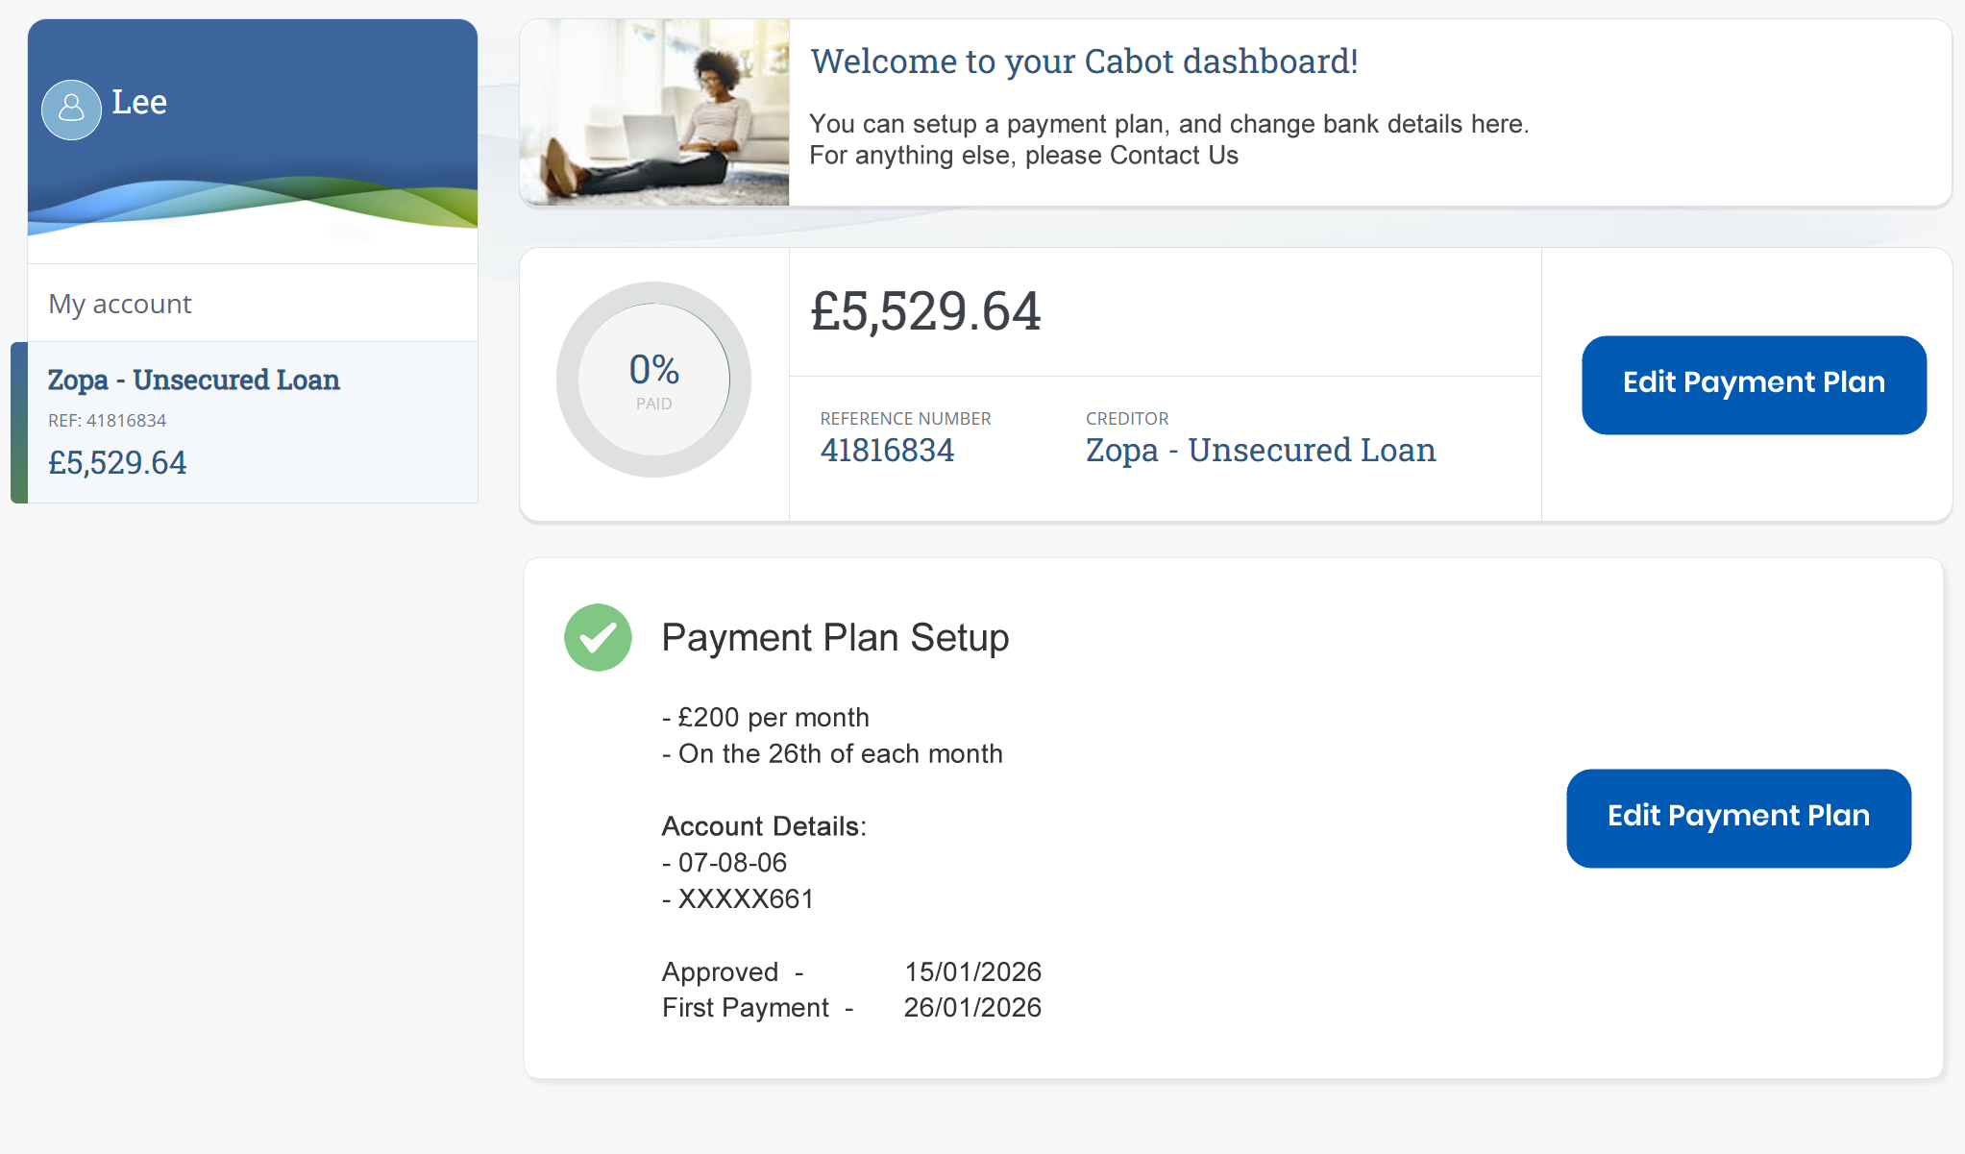This screenshot has width=1965, height=1154.
Task: Click the green checkmark success icon
Action: click(x=598, y=637)
